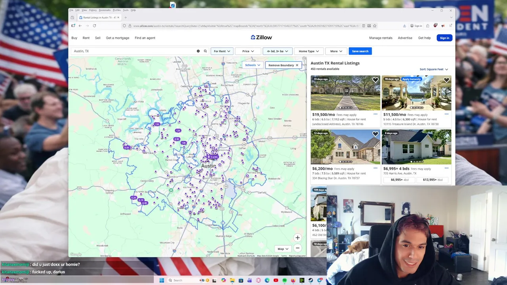This screenshot has height=285, width=507.
Task: Open Steam from the taskbar
Action: click(x=311, y=280)
